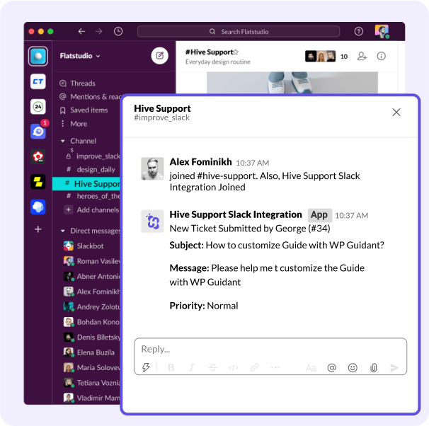The width and height of the screenshot is (429, 426).
Task: Star the #Hive Support channel
Action: (x=236, y=52)
